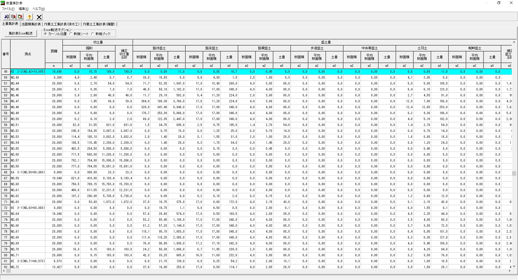Image resolution: width=518 pixels, height=280 pixels.
Task: Click the 6.573 distance cell in row 81
Action: pyautogui.click(x=54, y=261)
